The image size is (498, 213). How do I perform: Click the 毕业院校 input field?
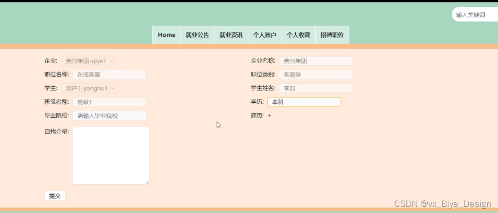point(109,116)
